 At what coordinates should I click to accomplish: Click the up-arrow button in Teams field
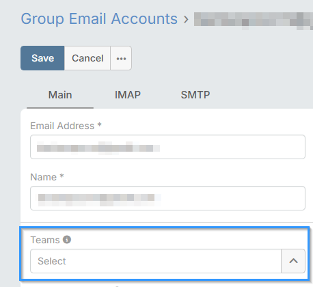(293, 261)
